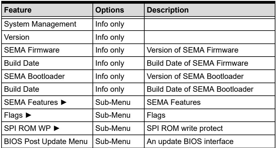Click 'Build Date of SEMA Bootloader' description
This screenshot has height=148, width=276.
[x=200, y=89]
